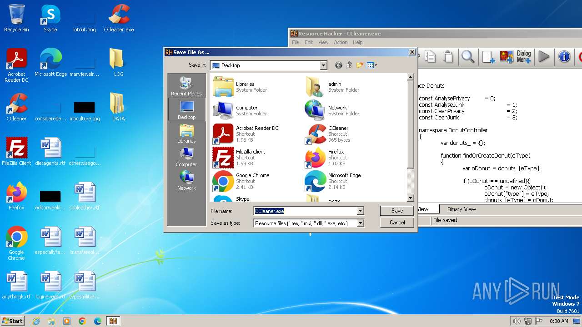Click the Cancel button
The height and width of the screenshot is (327, 582).
click(x=397, y=223)
